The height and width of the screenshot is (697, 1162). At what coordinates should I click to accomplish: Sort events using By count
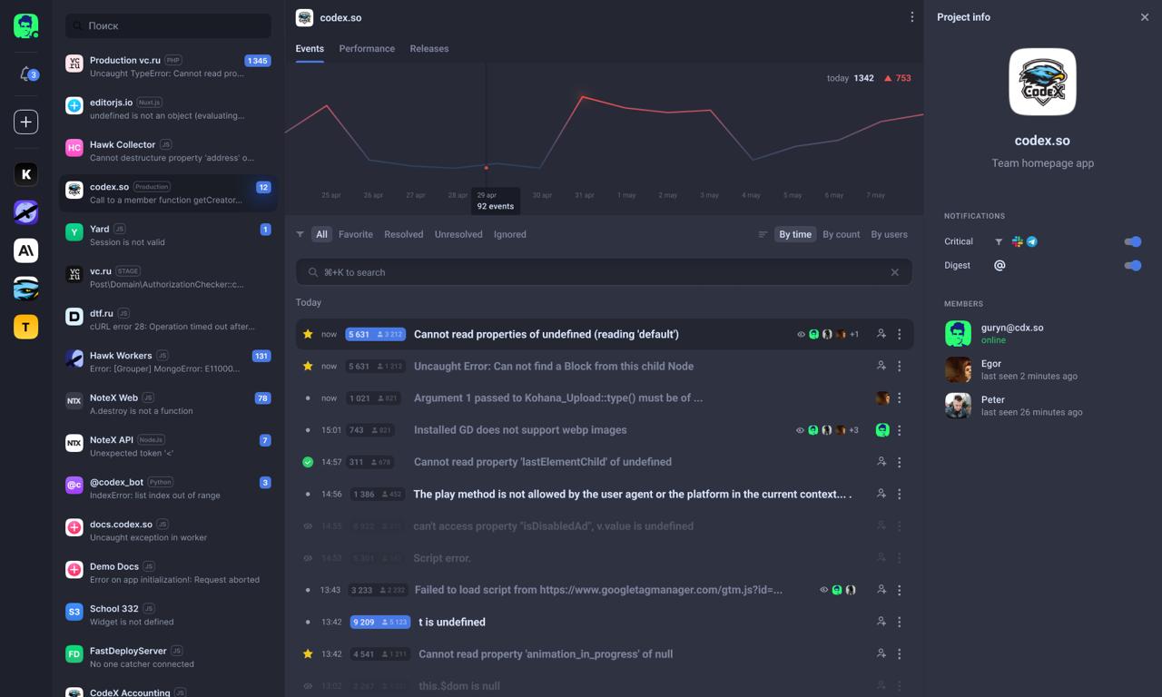pyautogui.click(x=841, y=234)
